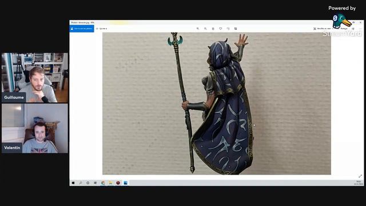Click the 'Voir toutes les photos' button
The height and width of the screenshot is (206, 366).
[82, 29]
